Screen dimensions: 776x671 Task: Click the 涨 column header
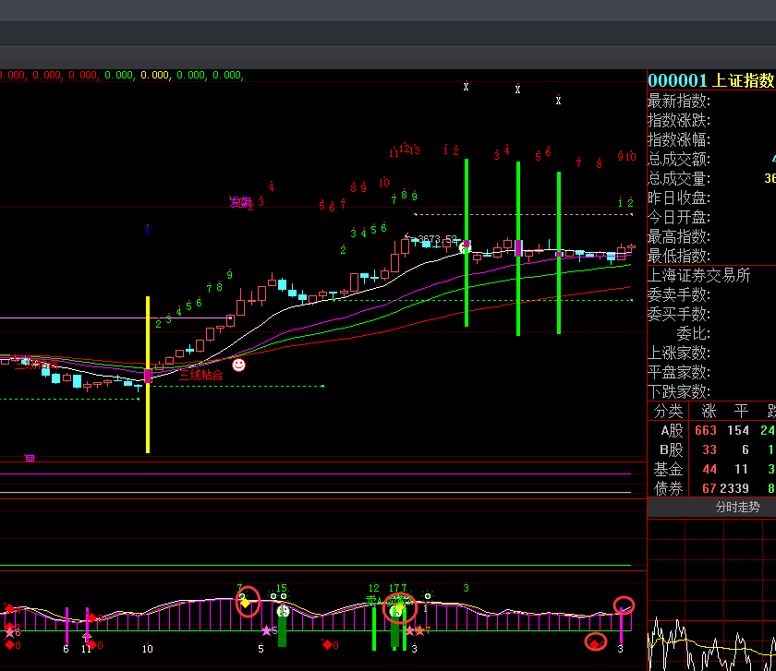tap(709, 411)
